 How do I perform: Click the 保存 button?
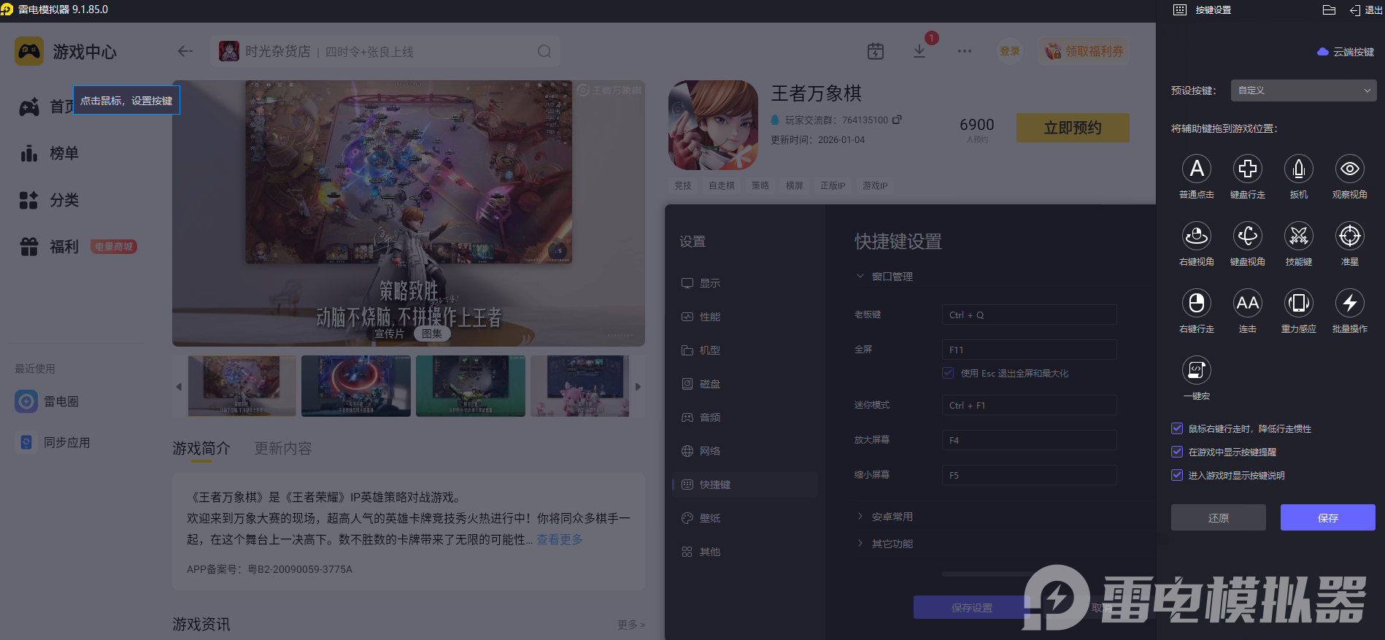point(1327,517)
